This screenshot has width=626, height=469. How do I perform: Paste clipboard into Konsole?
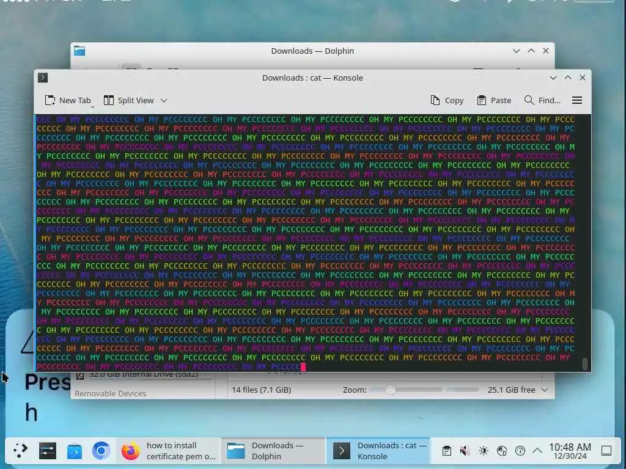pyautogui.click(x=494, y=101)
